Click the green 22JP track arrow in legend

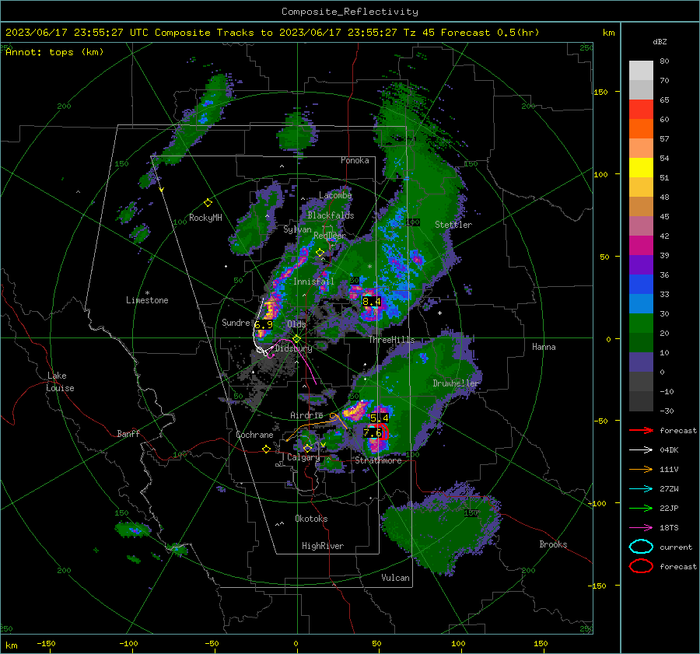coord(641,508)
